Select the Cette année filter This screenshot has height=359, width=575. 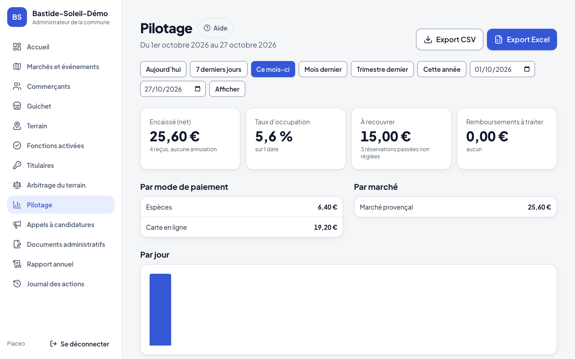pos(442,69)
